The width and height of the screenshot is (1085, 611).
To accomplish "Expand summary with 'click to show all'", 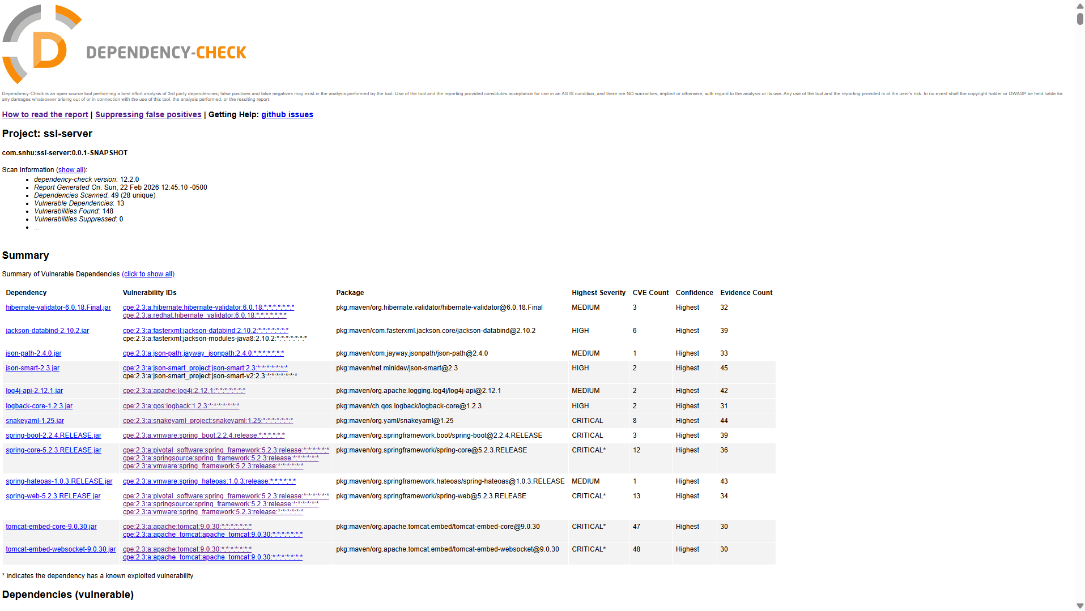I will 148,274.
